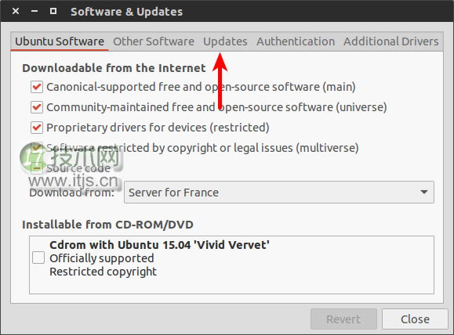Toggle Community-maintained universe checkbox
This screenshot has width=454, height=335.
(37, 107)
